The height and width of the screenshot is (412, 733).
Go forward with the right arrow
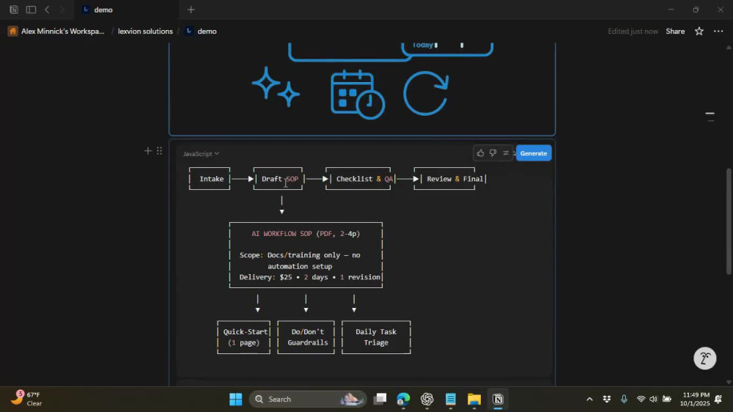(62, 10)
